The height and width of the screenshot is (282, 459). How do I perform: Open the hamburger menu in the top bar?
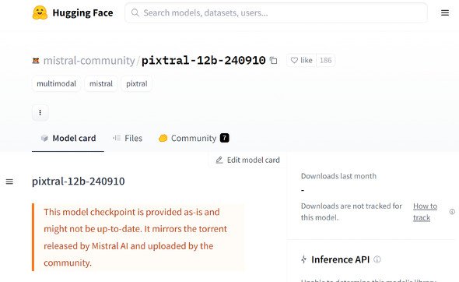point(445,13)
